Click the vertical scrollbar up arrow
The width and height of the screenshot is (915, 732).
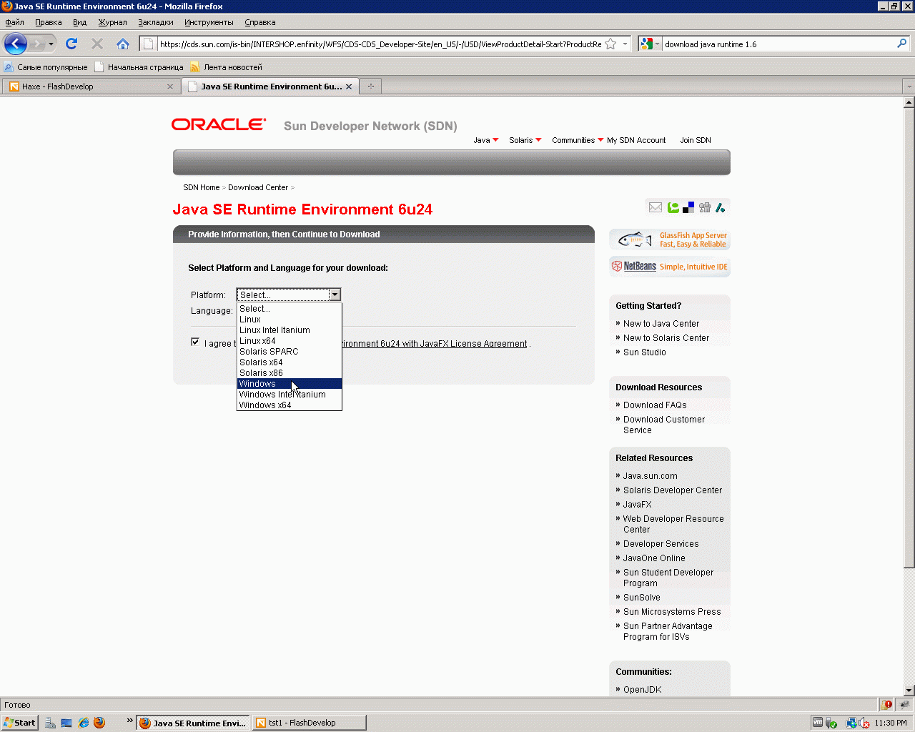pyautogui.click(x=909, y=102)
